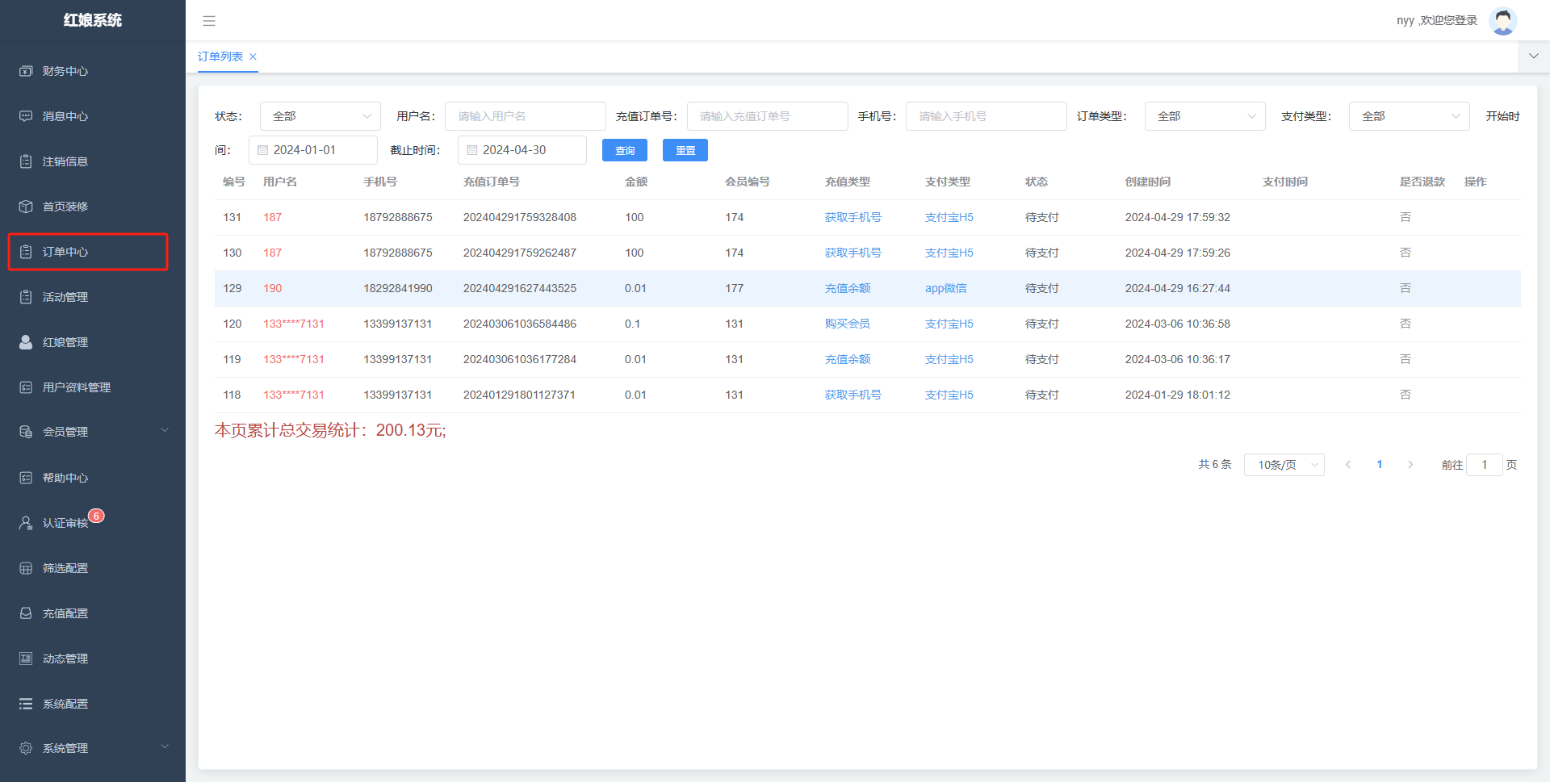Open 红娘管理 from the sidebar
The height and width of the screenshot is (782, 1550).
[65, 342]
